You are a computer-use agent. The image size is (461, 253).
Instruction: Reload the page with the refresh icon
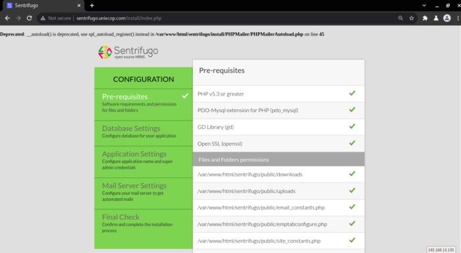coord(29,18)
